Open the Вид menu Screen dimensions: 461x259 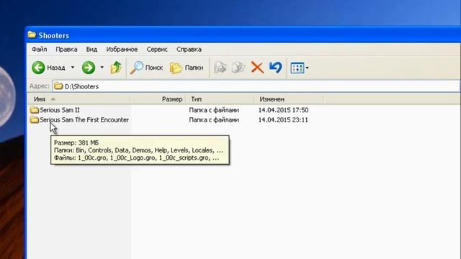coord(91,50)
